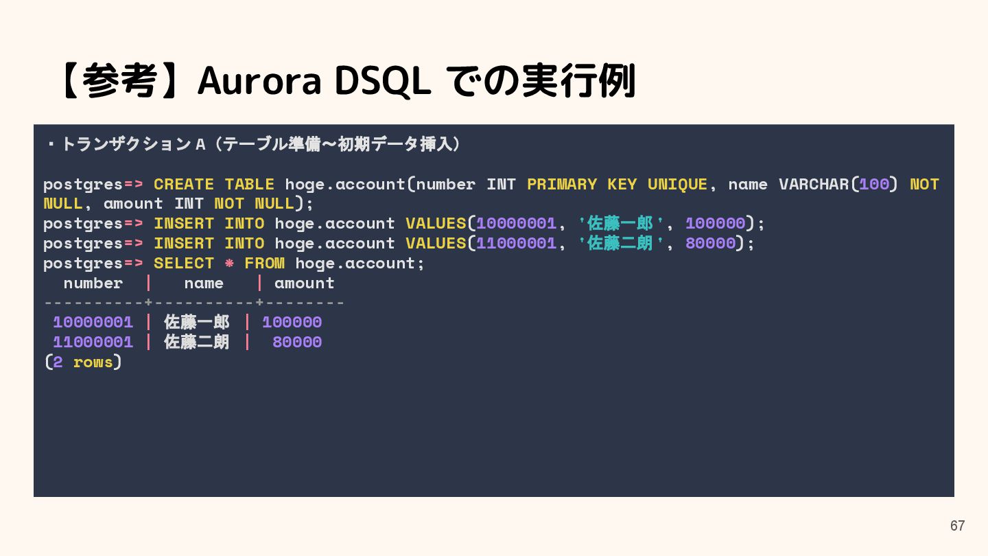Viewport: 988px width, 556px height.
Task: Click the 'number' column header
Action: (x=93, y=283)
